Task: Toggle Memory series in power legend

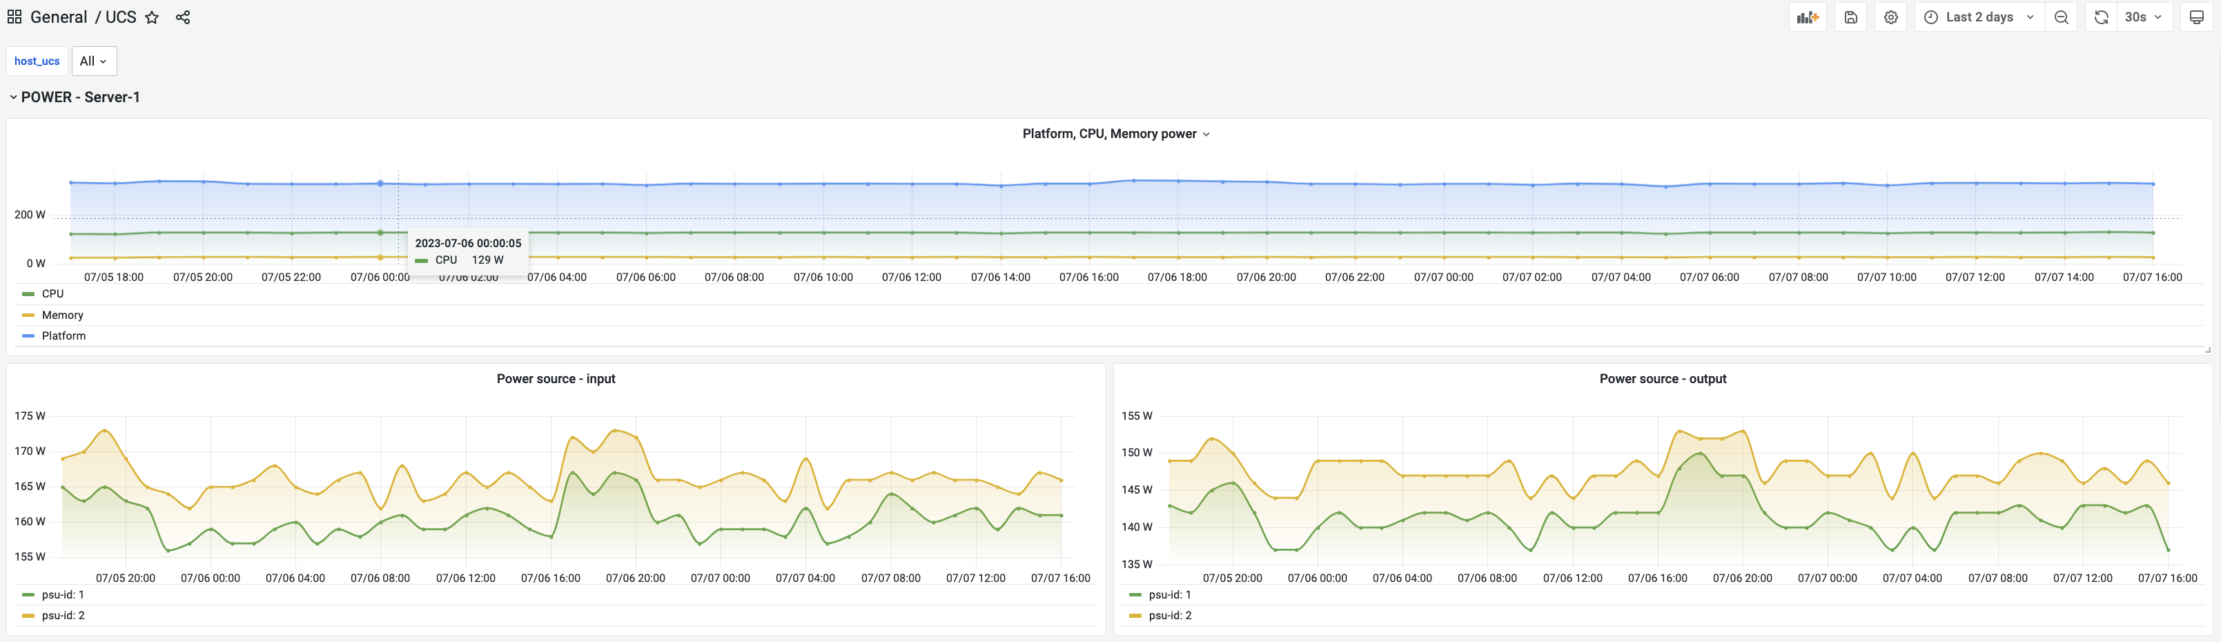Action: tap(62, 315)
